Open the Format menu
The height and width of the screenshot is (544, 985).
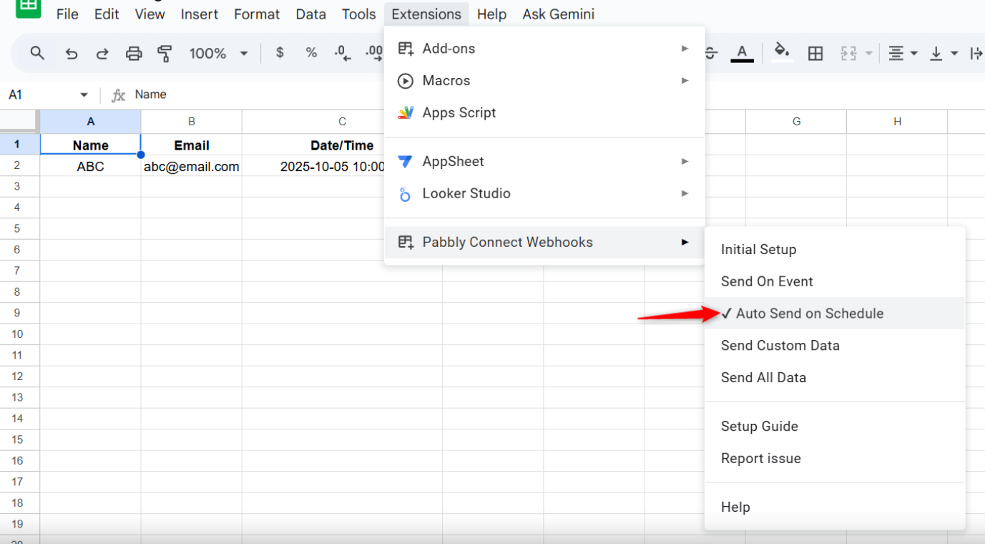tap(257, 14)
